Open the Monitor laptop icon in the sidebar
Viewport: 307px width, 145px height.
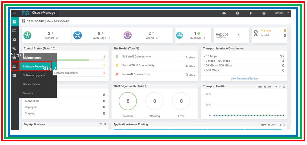pos(14,31)
